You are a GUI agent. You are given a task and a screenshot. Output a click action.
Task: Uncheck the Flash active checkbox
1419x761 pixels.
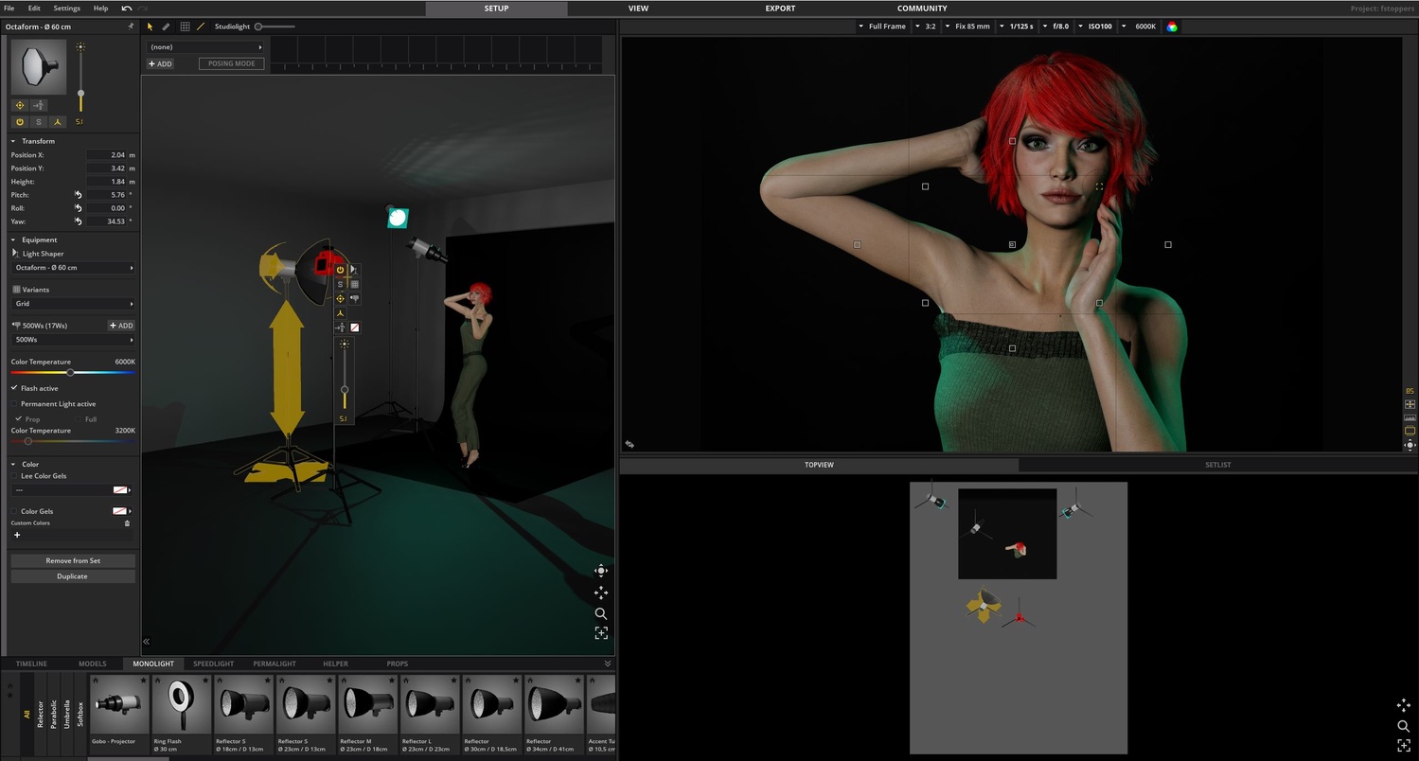(x=14, y=388)
